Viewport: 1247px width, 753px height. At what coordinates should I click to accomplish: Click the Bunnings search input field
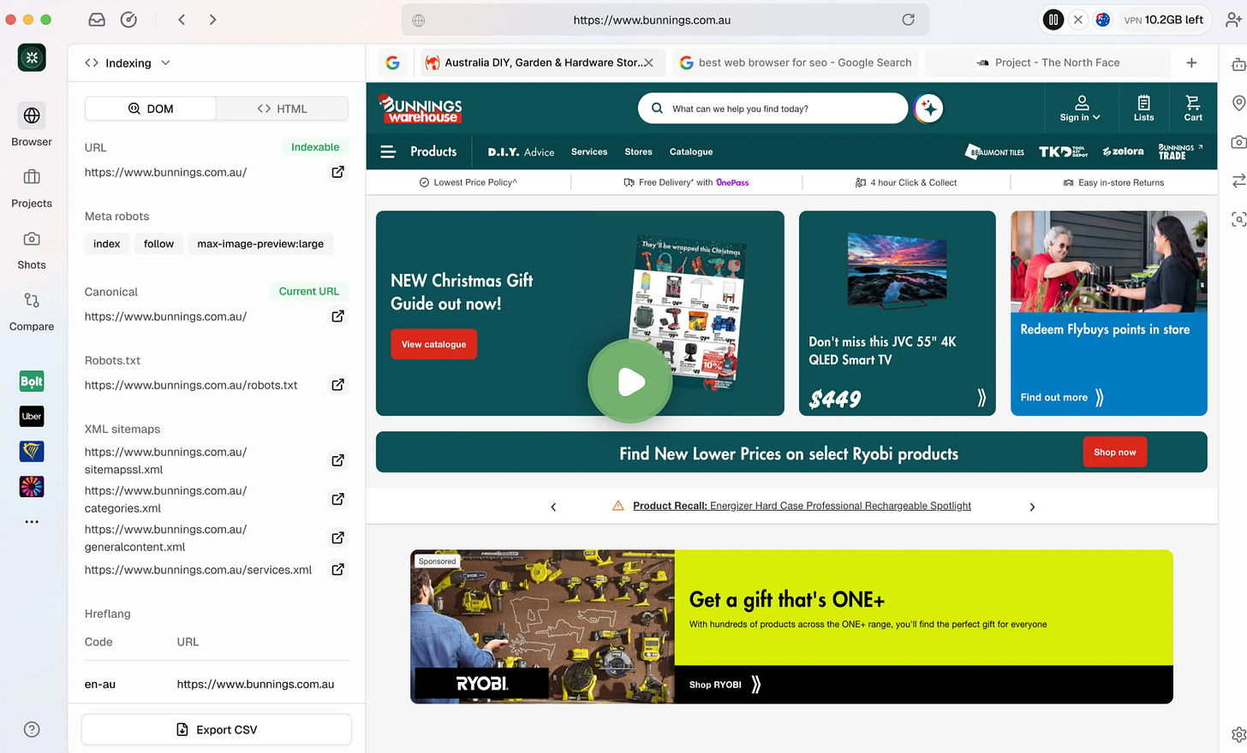point(773,109)
